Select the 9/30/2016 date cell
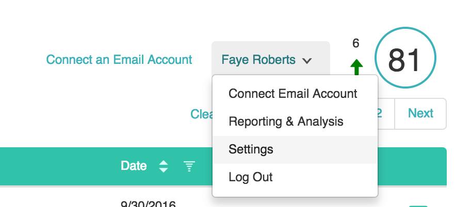This screenshot has width=455, height=207. tap(148, 203)
